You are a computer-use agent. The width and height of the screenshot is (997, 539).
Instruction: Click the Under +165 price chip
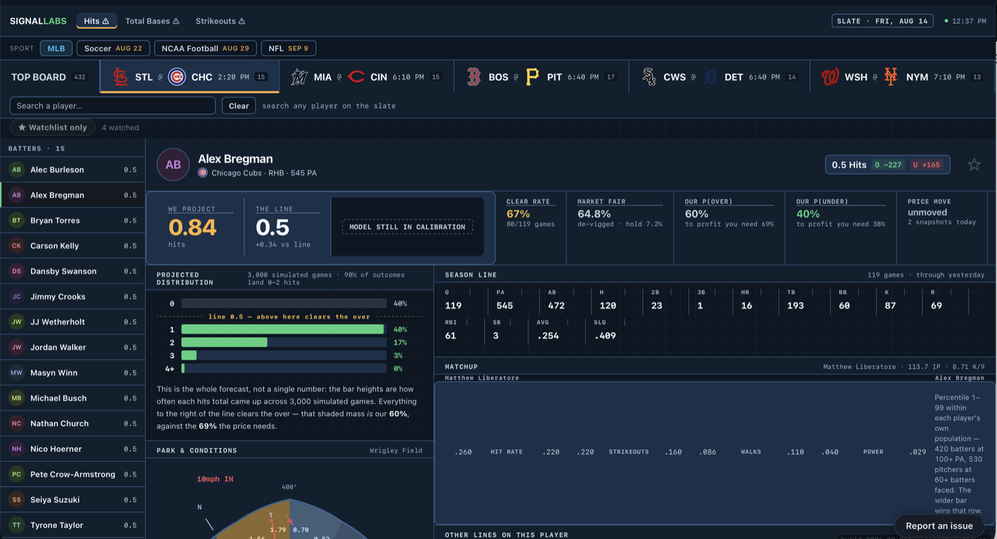tap(927, 165)
